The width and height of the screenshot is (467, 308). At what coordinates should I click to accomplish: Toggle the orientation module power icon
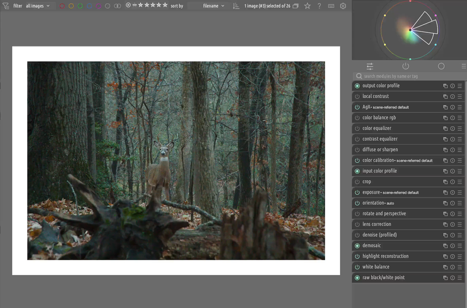[x=357, y=203]
